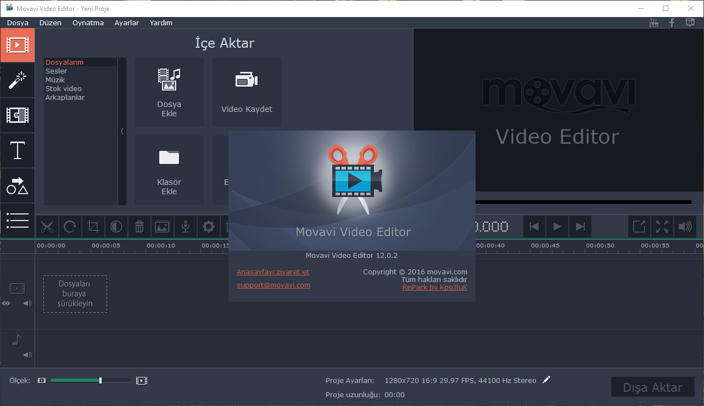Jump to previous frame in player
The width and height of the screenshot is (704, 406).
[x=534, y=227]
